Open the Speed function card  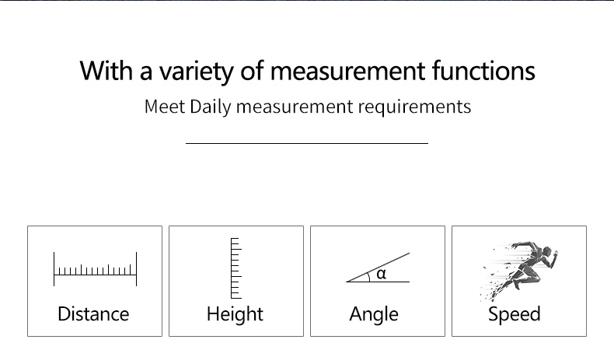(519, 281)
